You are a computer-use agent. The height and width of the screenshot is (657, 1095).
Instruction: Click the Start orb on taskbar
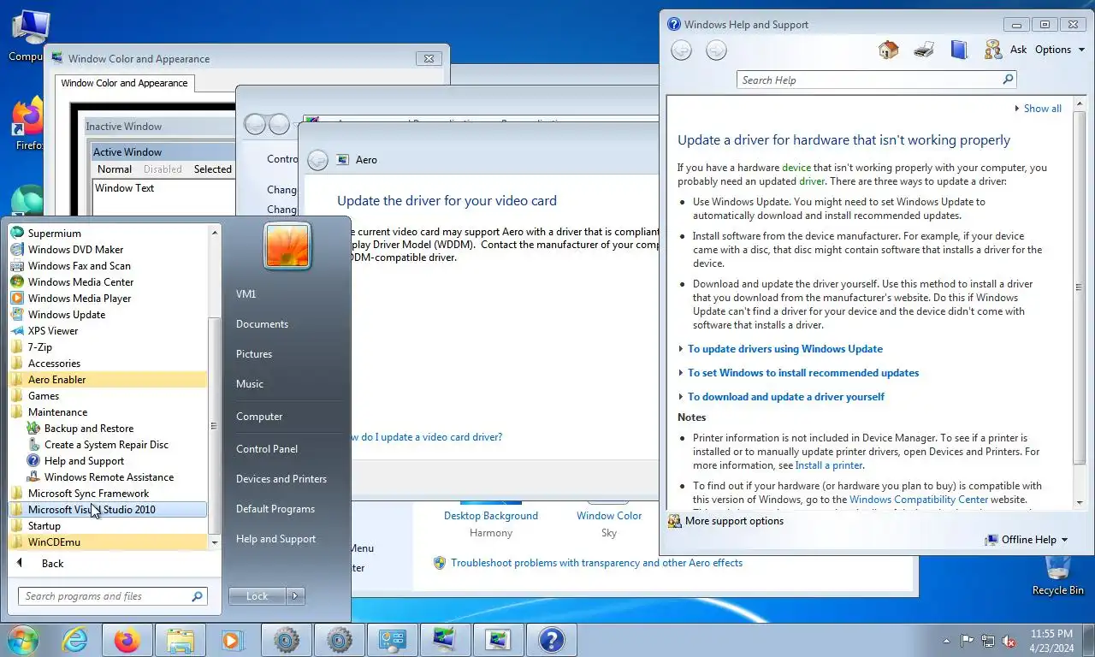click(23, 640)
